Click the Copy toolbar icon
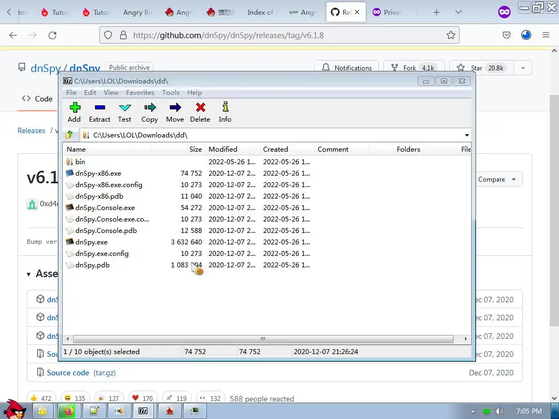This screenshot has height=419, width=559. point(150,112)
